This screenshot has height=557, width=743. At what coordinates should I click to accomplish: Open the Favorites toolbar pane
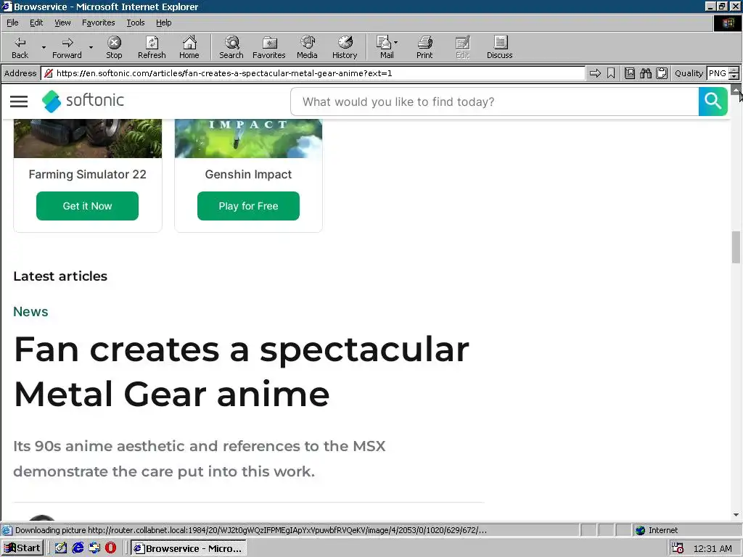click(268, 47)
